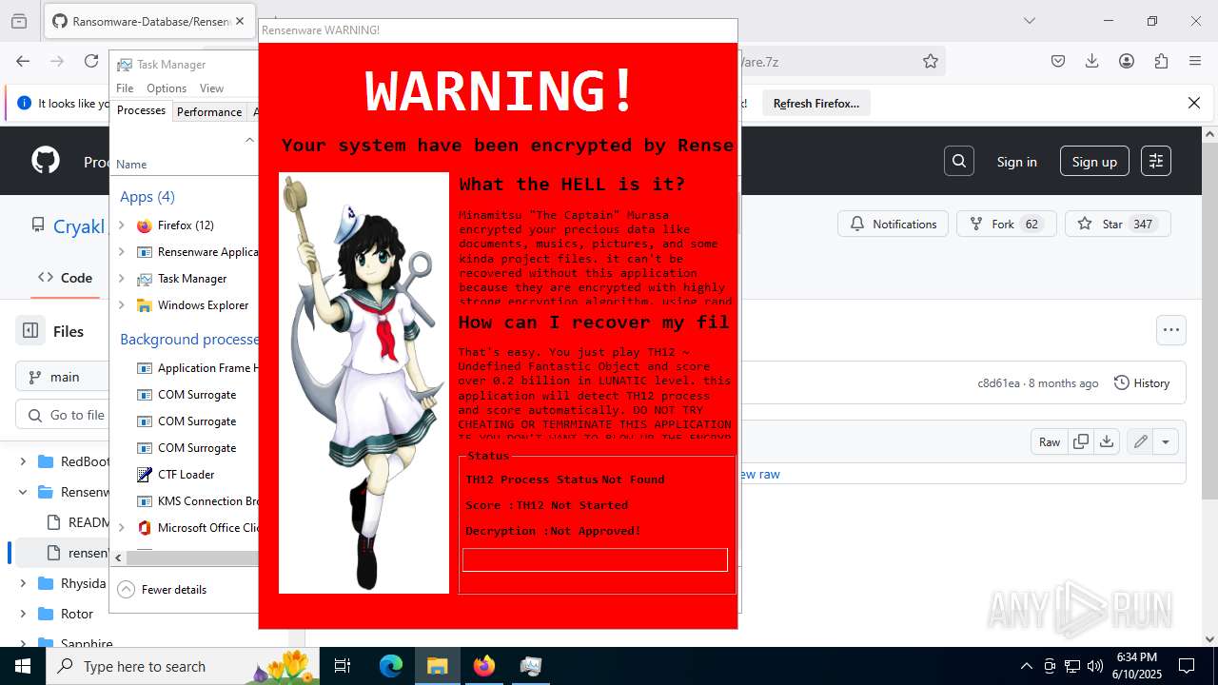
Task: Collapse the Files side panel icon
Action: [30, 330]
